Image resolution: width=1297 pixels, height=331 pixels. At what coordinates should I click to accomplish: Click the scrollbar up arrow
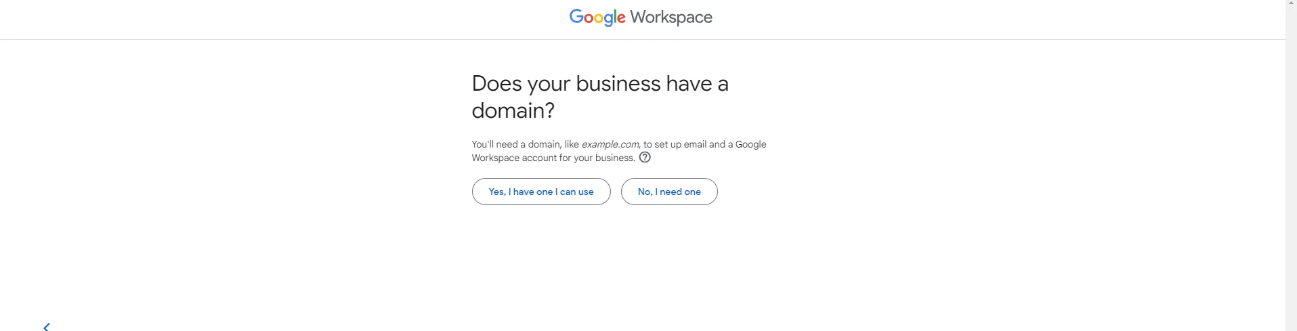pos(1291,4)
